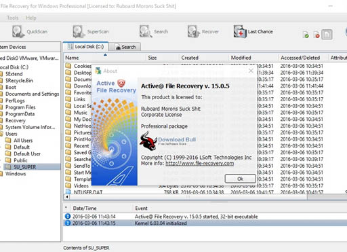
Task: Select the $Recycle.Bin tree folder
Action: pyautogui.click(x=19, y=81)
